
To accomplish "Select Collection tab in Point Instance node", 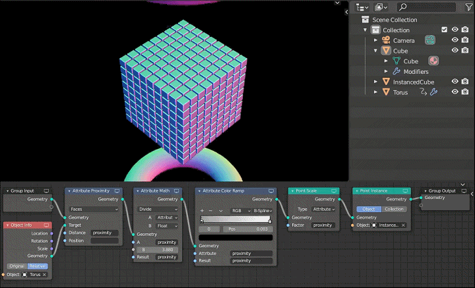I will pyautogui.click(x=394, y=209).
